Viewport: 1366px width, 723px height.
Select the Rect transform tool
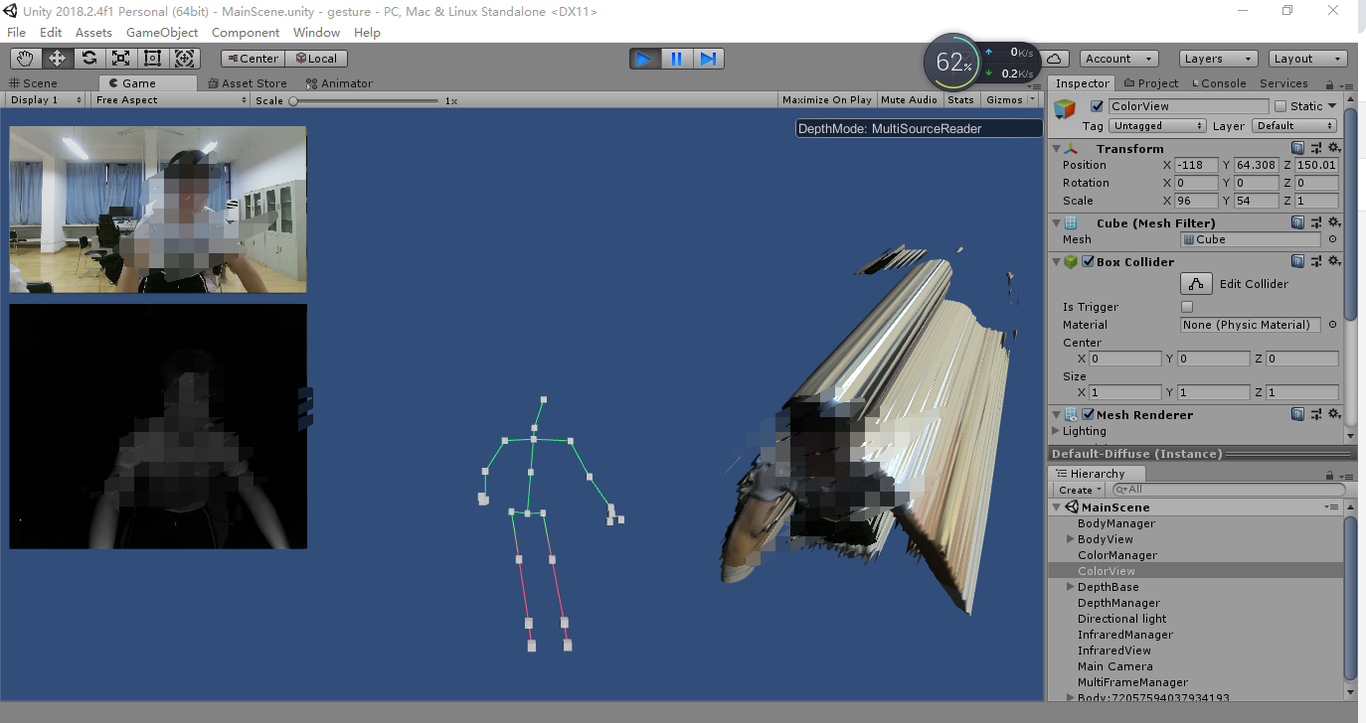(x=152, y=58)
